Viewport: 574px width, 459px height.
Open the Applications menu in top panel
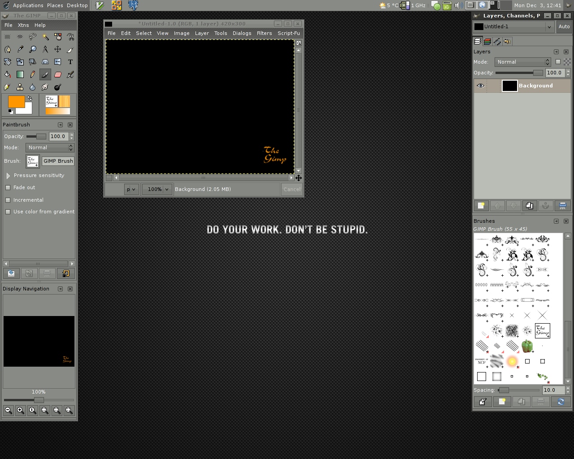click(28, 5)
